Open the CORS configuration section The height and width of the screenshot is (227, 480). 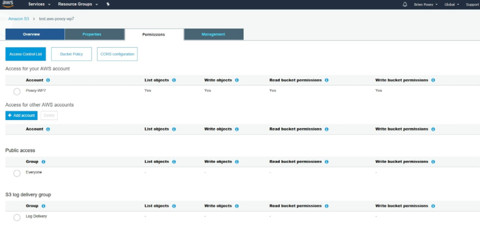(x=117, y=54)
